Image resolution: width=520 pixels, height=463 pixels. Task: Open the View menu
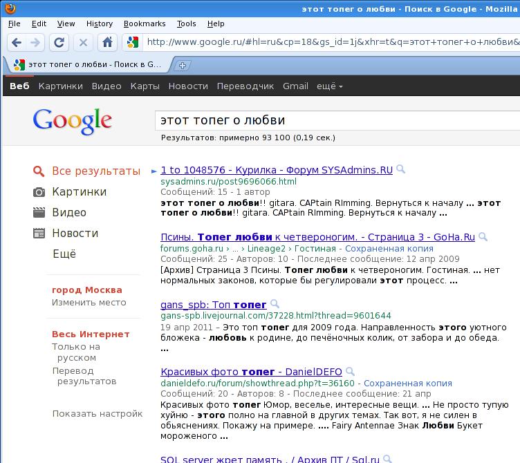66,24
